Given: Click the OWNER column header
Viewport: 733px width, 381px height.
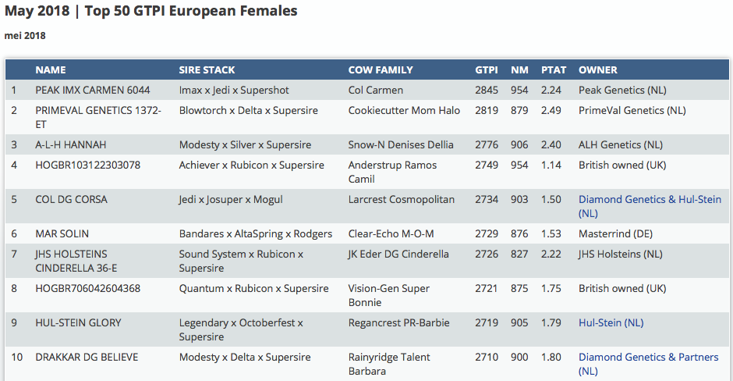Looking at the screenshot, I should pyautogui.click(x=598, y=70).
